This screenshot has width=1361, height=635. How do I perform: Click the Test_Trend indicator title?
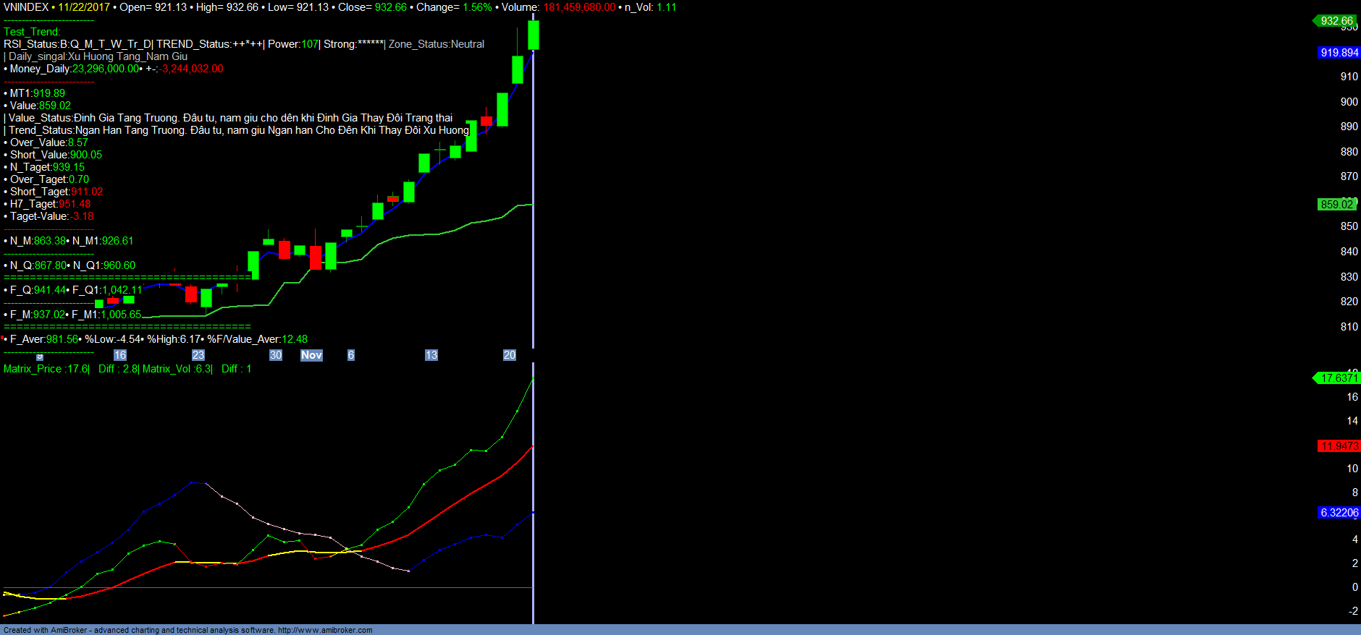(x=32, y=32)
